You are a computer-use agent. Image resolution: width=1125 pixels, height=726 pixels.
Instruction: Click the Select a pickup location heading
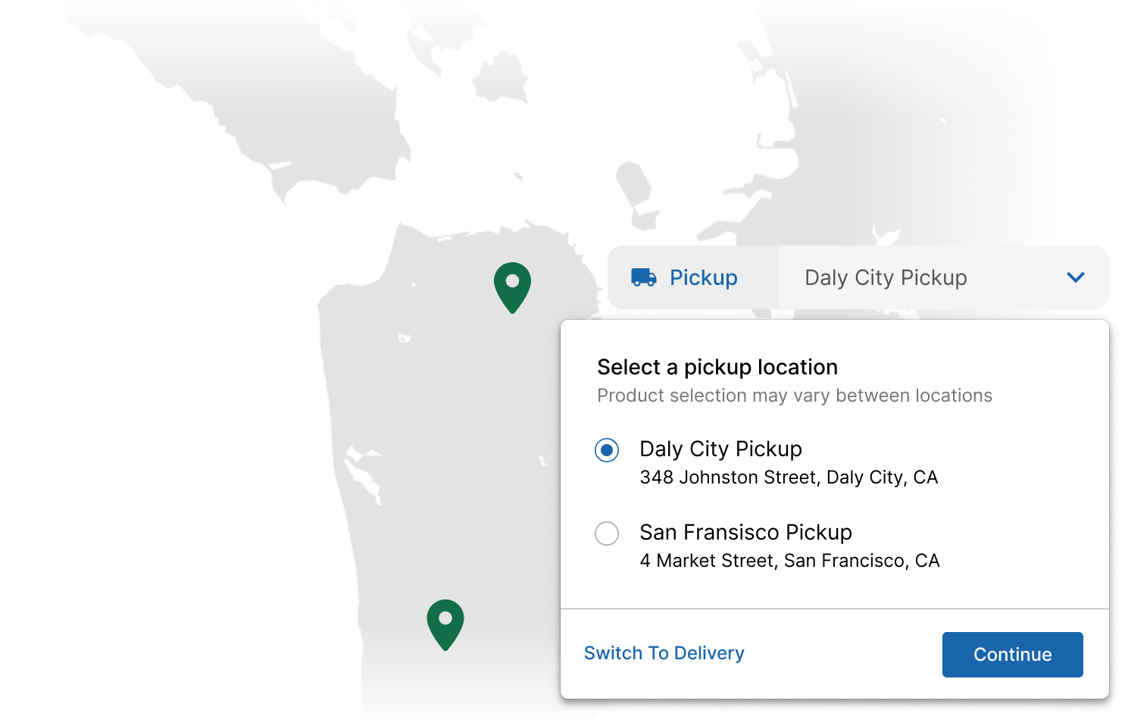click(717, 367)
